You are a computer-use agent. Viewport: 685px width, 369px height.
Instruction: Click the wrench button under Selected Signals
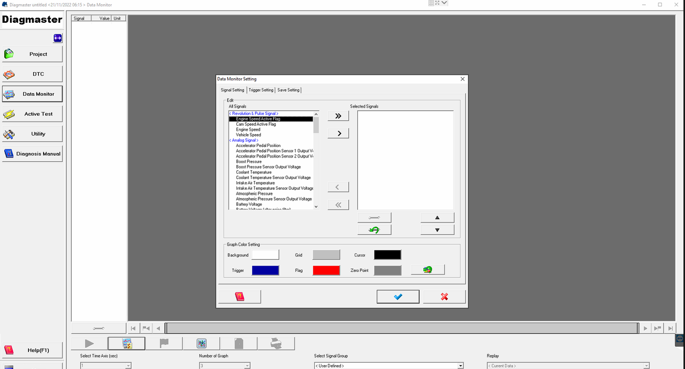[x=374, y=217]
